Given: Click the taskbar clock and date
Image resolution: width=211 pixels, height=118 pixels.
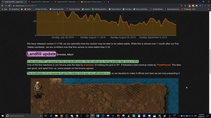Looking at the screenshot, I should click(x=201, y=116).
